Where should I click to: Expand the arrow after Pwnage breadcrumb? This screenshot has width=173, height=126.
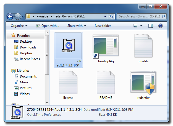pyautogui.click(x=51, y=16)
